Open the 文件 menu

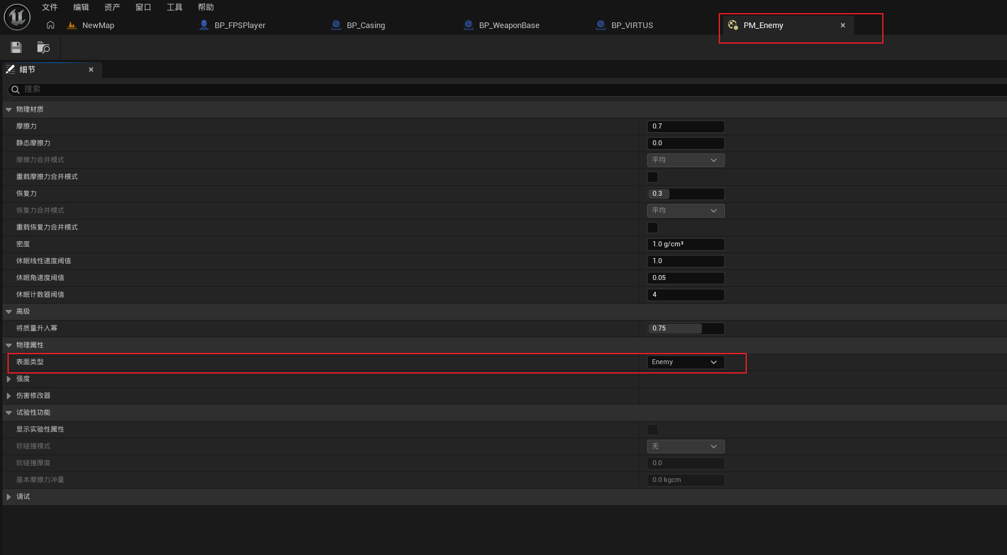[x=50, y=7]
